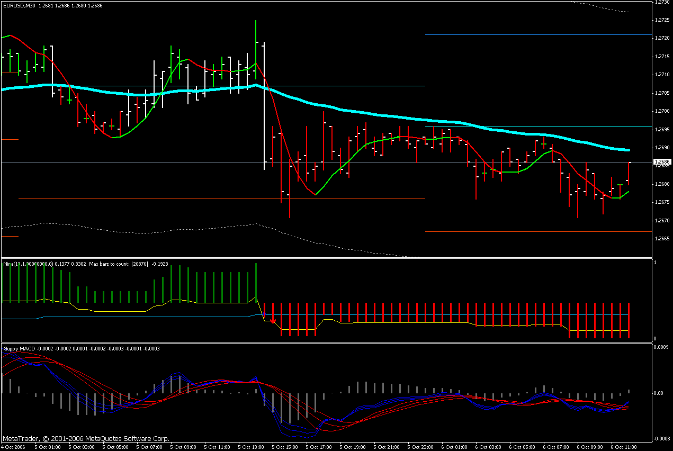Click the MACD 0.00 zero level label
This screenshot has width=673, height=451.
coord(660,393)
